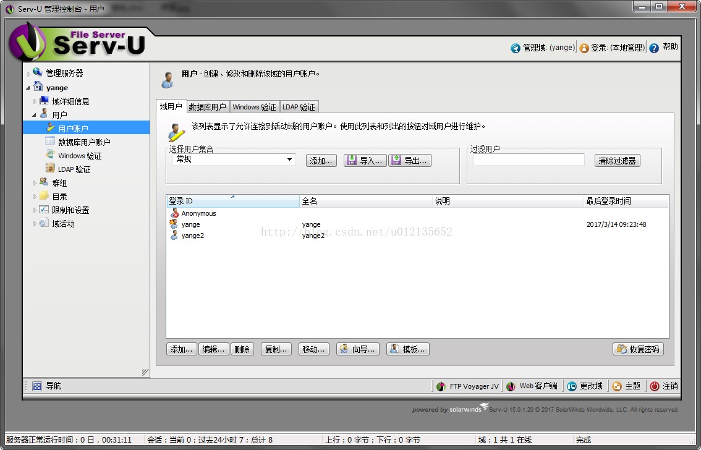Click the 管理服务器 globe icon in tree
Image resolution: width=701 pixels, height=450 pixels.
(38, 72)
